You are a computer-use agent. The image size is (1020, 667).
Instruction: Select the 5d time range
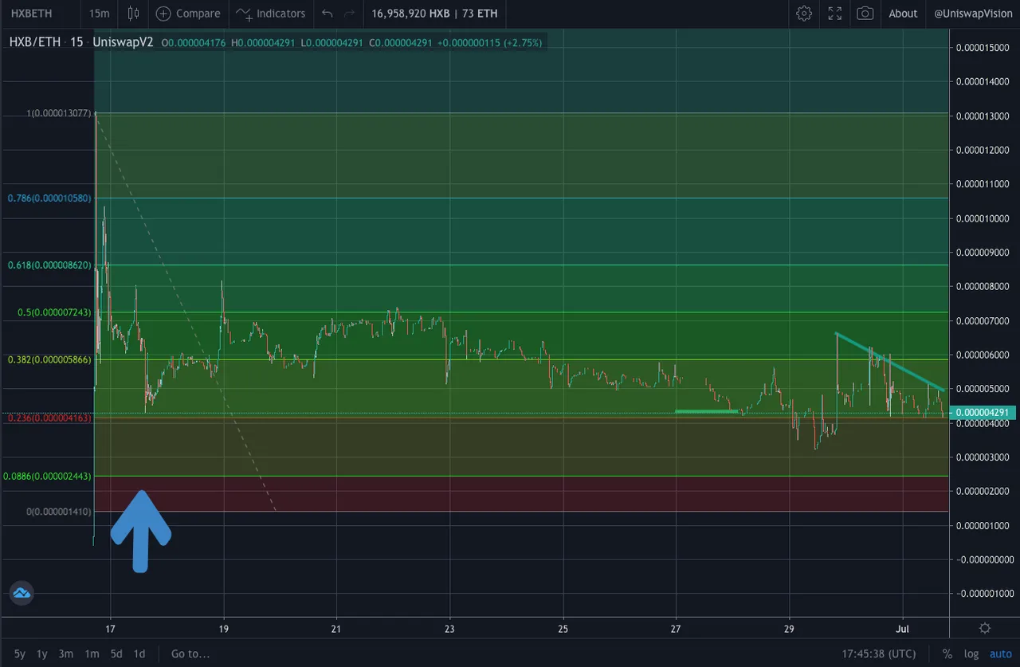point(116,653)
